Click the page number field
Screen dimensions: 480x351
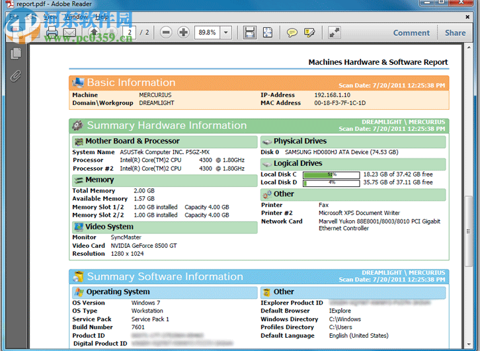[129, 32]
